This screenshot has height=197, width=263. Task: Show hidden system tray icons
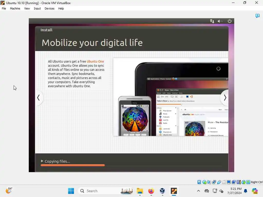199,191
